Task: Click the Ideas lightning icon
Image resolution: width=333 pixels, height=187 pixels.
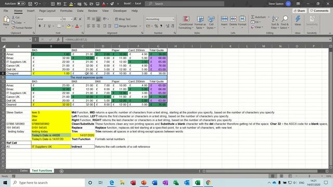Action: [298, 19]
